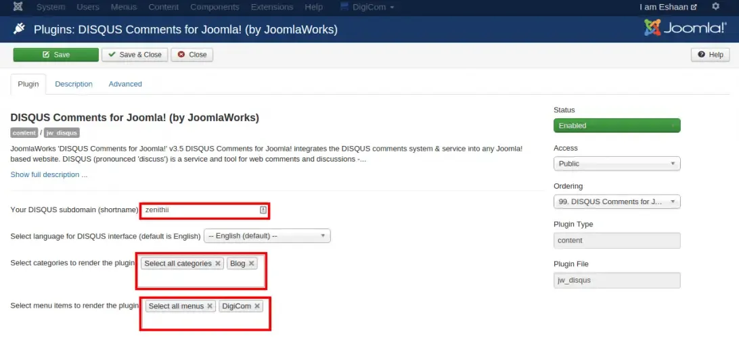The height and width of the screenshot is (338, 739).
Task: Click the Joomla logo icon in top bar
Action: [18, 7]
